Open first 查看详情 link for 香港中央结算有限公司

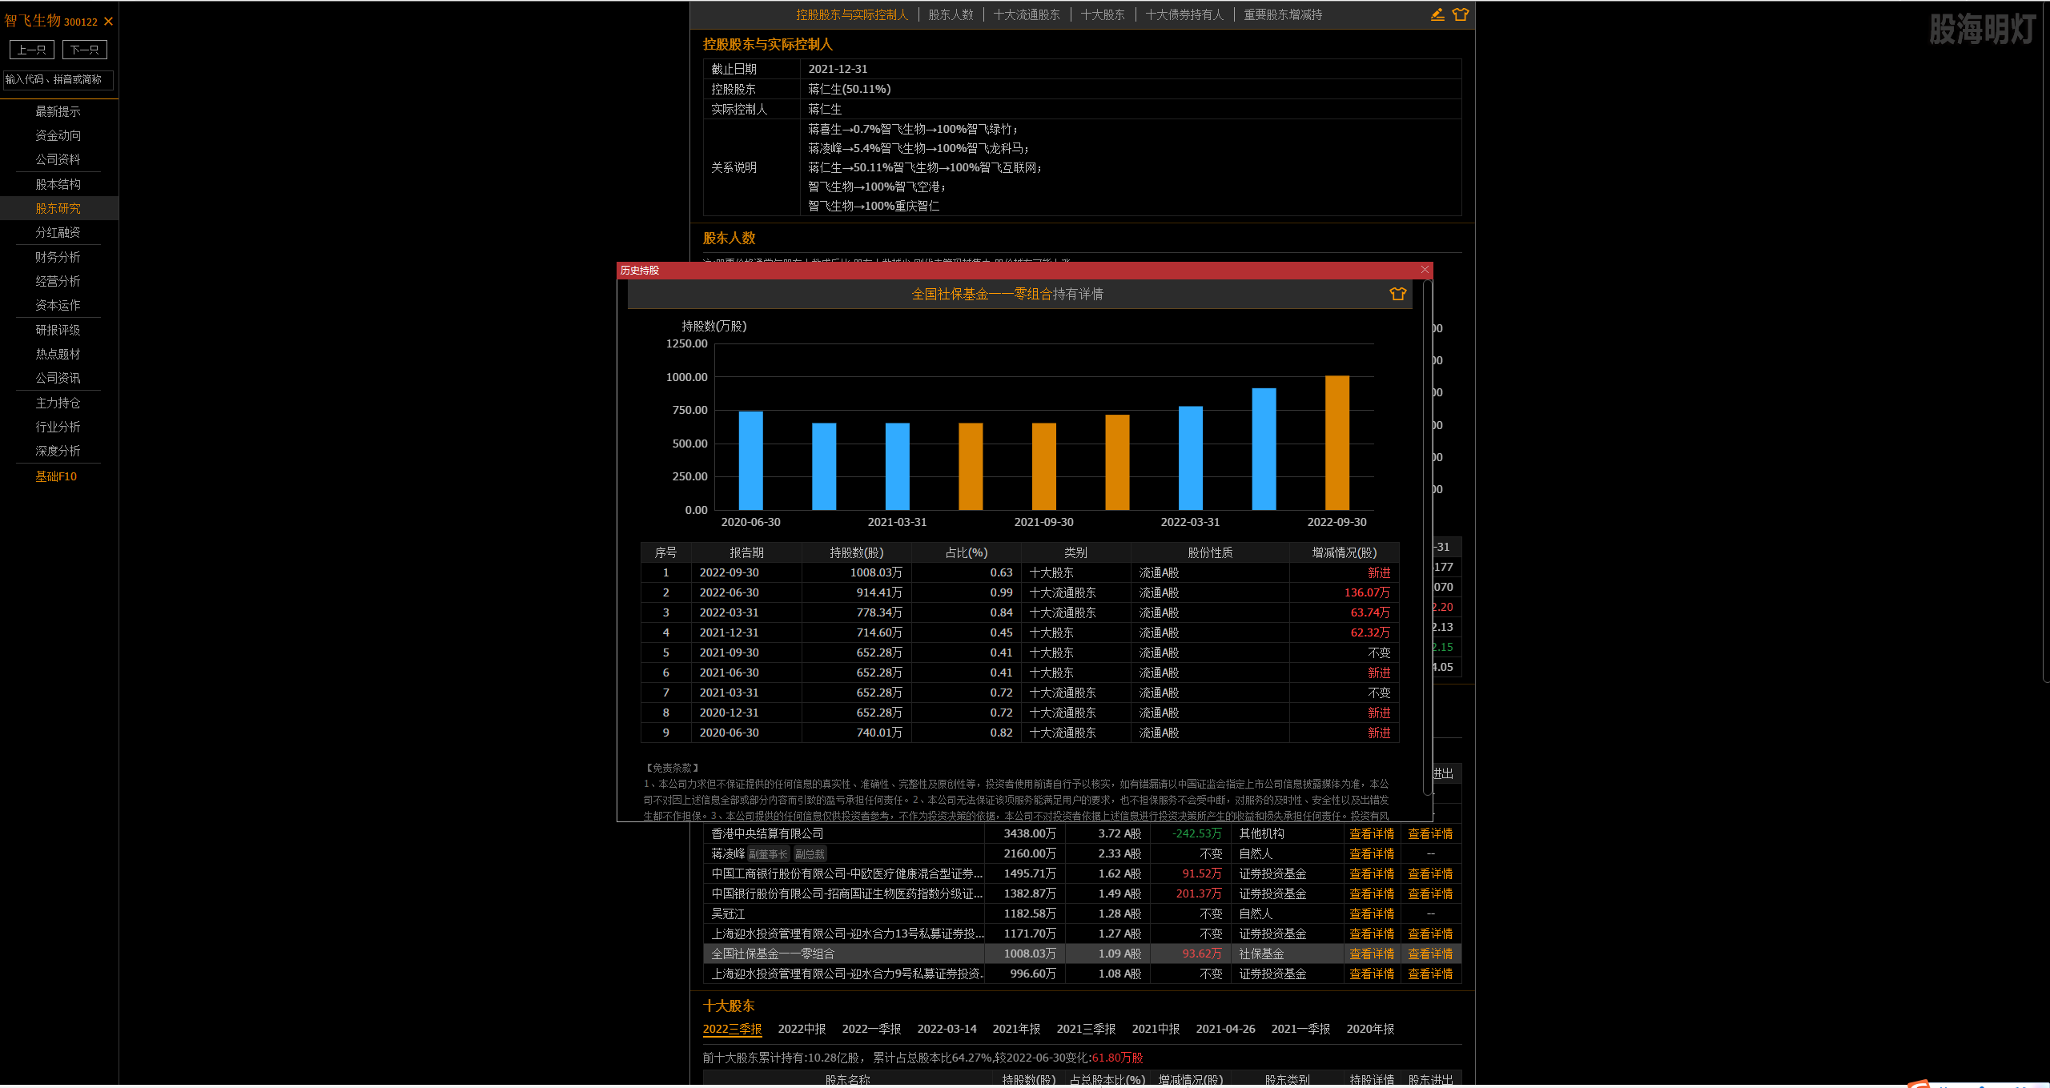tap(1372, 833)
